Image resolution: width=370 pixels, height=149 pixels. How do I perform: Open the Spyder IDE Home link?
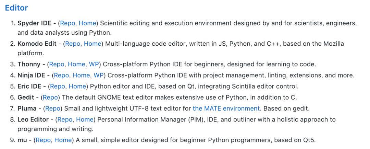(87, 23)
